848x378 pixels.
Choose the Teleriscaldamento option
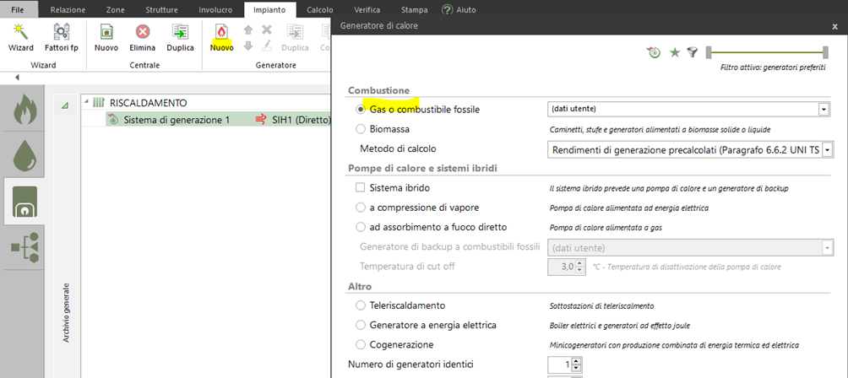[361, 305]
